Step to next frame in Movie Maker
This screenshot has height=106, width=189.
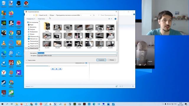point(60,69)
